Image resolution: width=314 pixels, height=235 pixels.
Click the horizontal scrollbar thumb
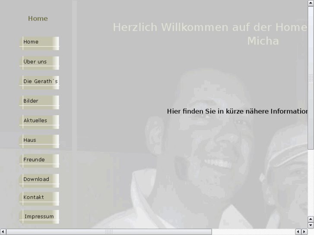(x=109, y=232)
